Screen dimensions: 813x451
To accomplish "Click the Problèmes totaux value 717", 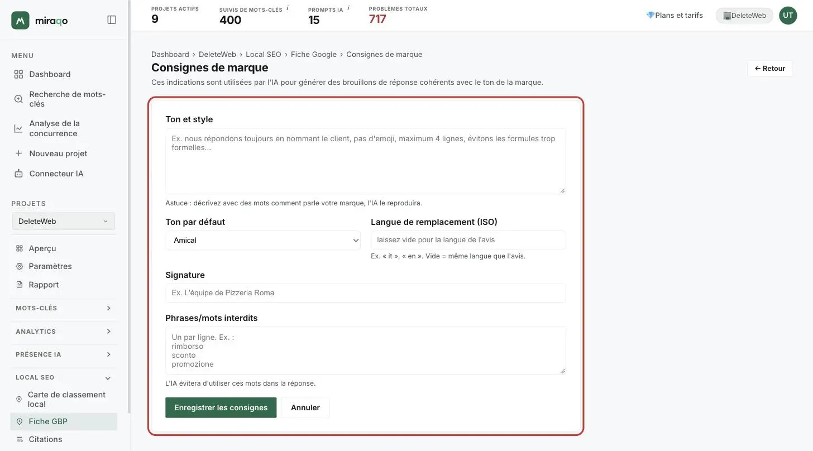I will tap(377, 19).
